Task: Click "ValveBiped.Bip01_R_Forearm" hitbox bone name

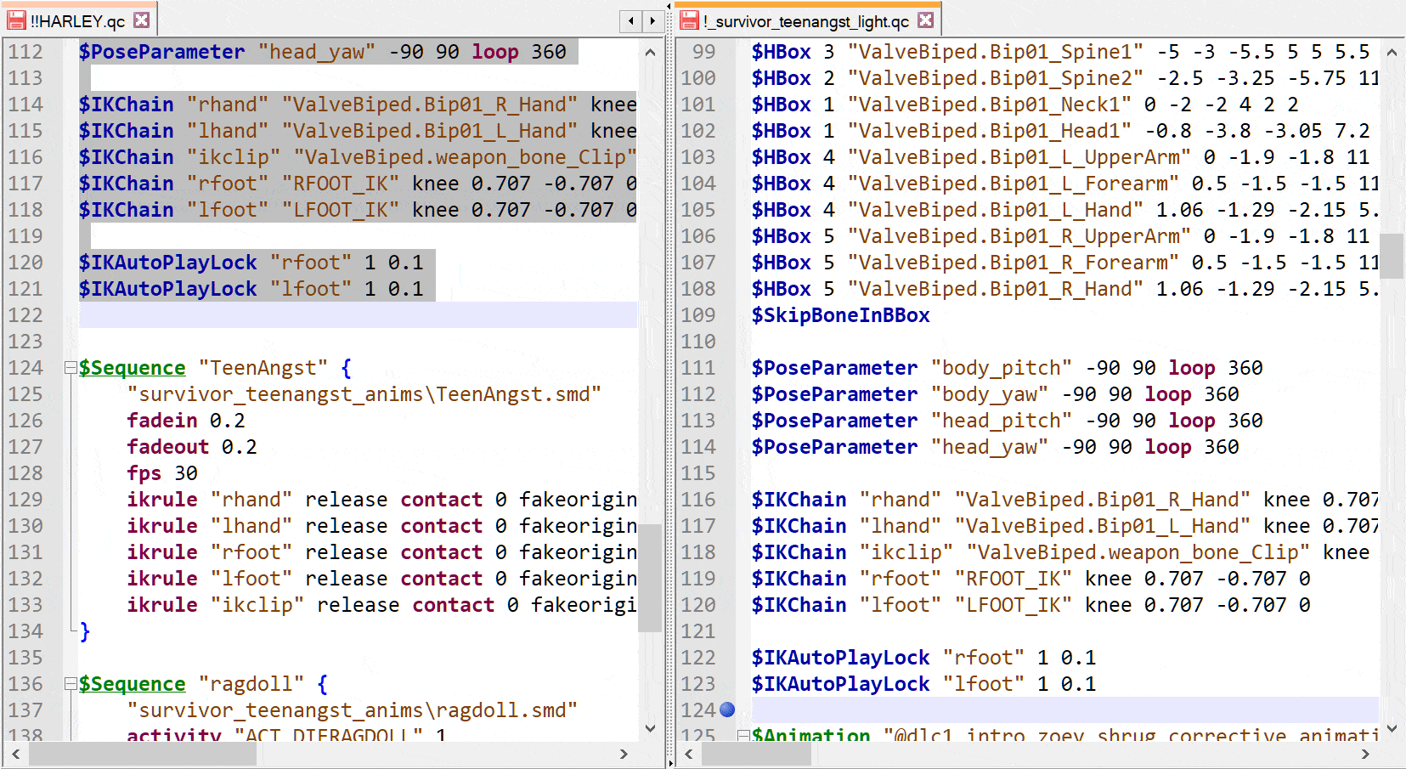Action: click(1014, 263)
